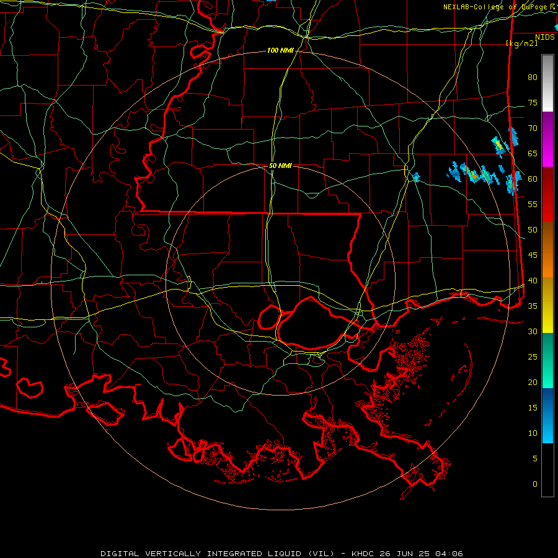Click the legend value 10
Screen dimensions: 558x558
(533, 433)
